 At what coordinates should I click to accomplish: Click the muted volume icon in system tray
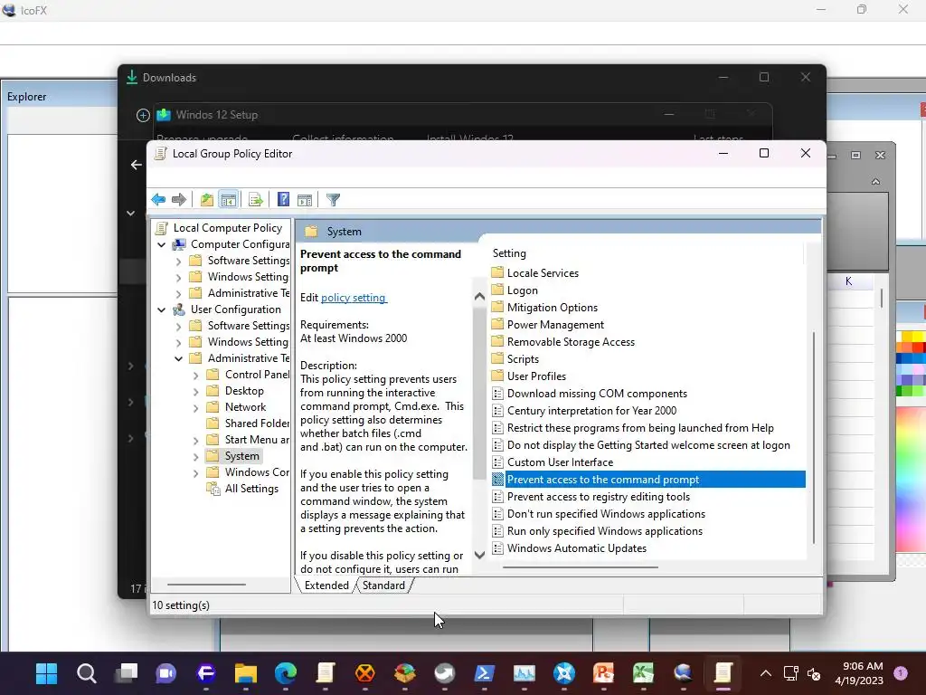[814, 673]
